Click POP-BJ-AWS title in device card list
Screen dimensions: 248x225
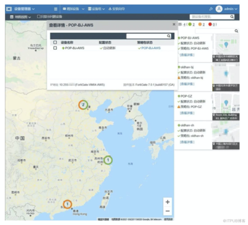pyautogui.click(x=190, y=38)
